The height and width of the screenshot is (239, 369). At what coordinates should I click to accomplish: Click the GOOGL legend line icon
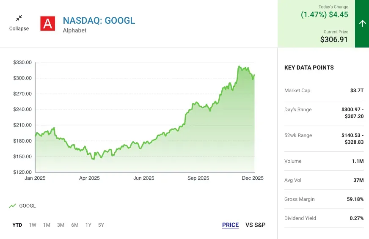click(12, 206)
